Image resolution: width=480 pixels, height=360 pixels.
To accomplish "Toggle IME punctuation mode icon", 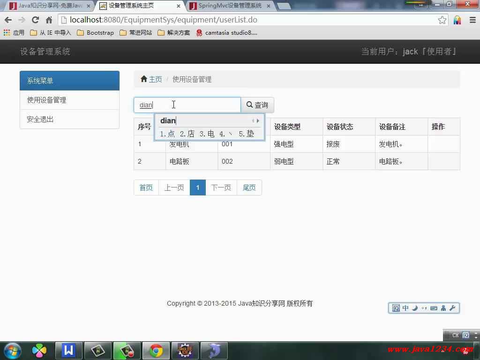I will [x=424, y=308].
